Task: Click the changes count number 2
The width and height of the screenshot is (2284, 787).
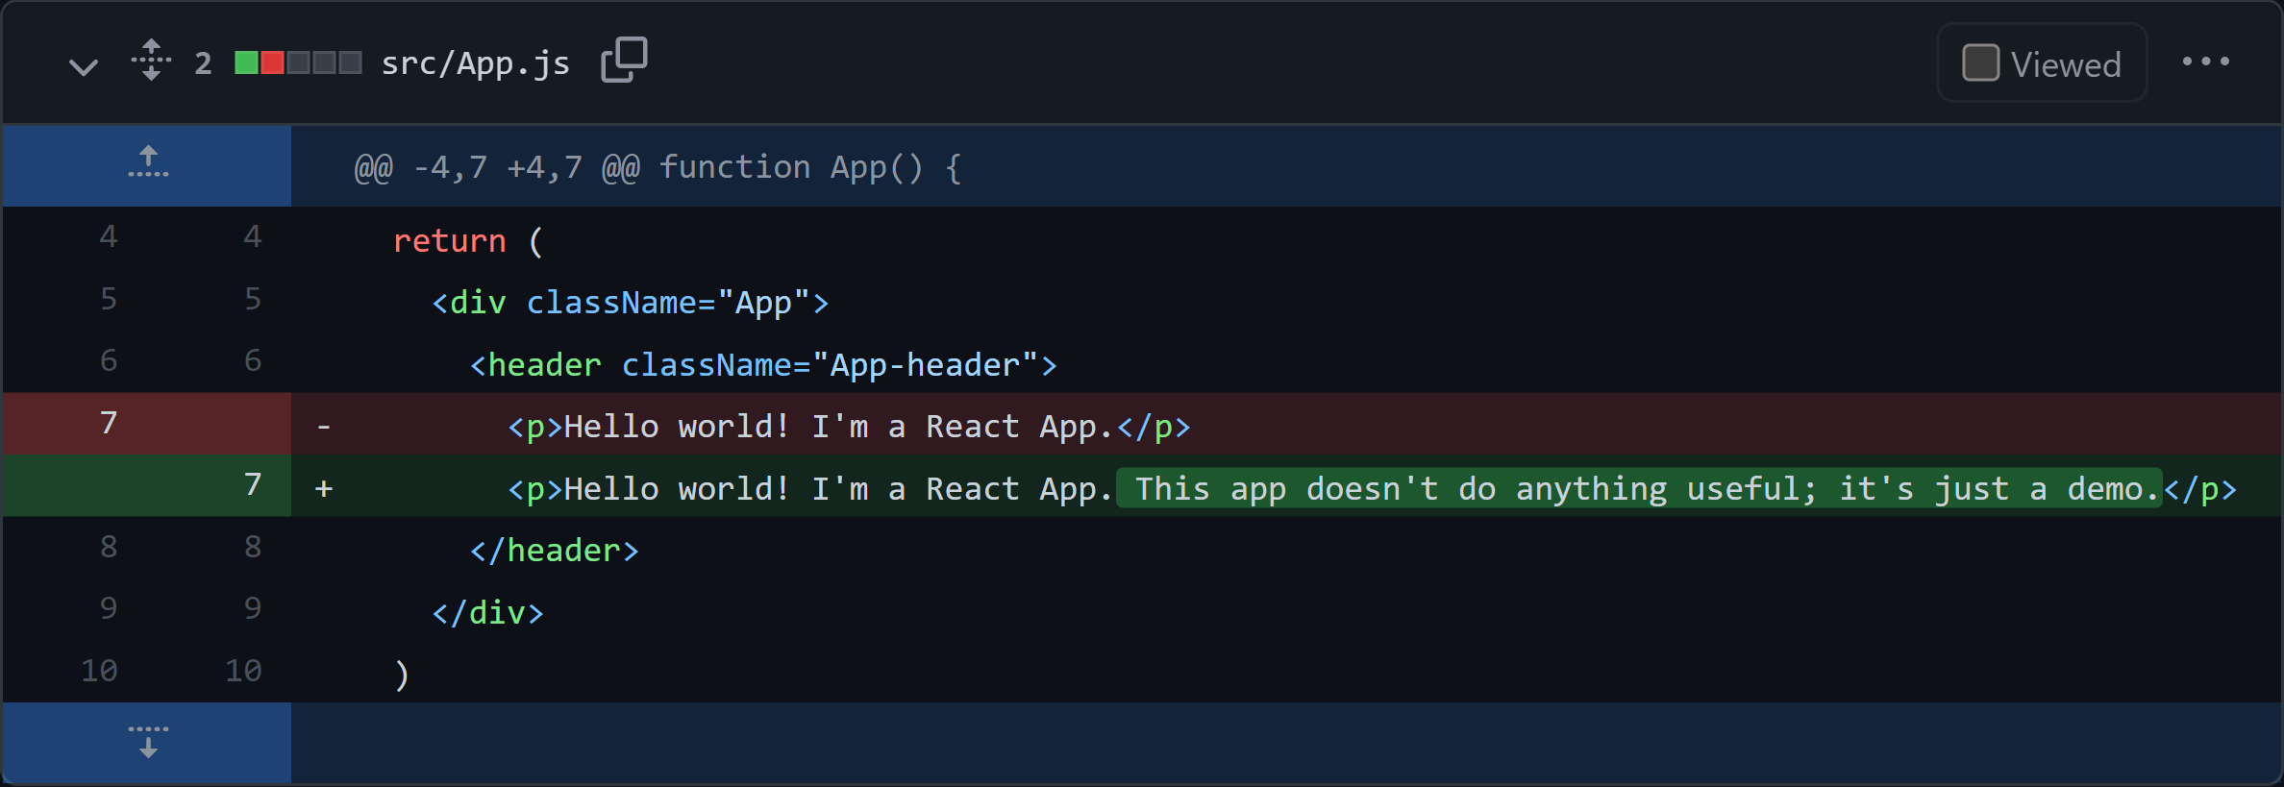Action: 203,63
